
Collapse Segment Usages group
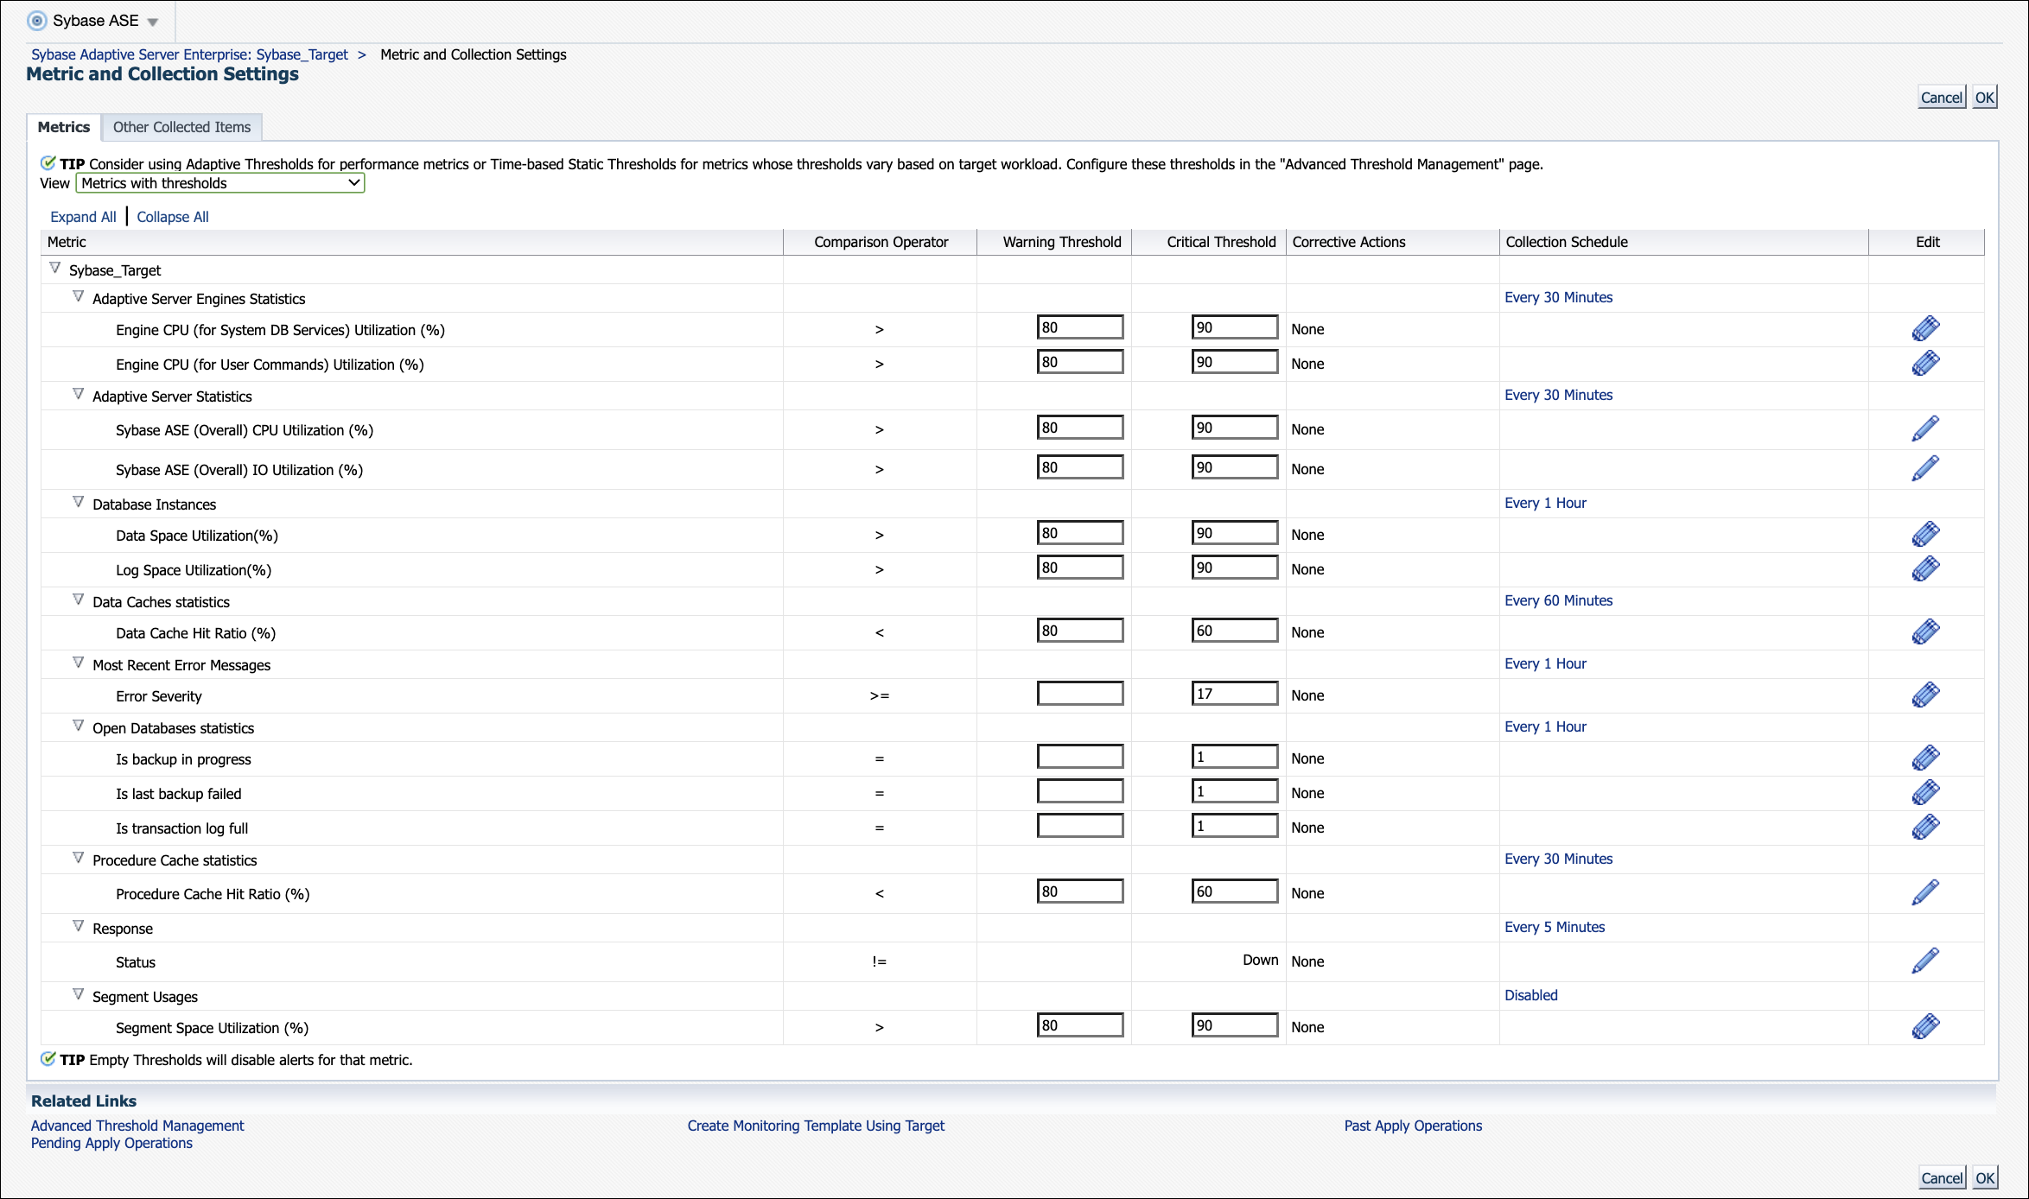pos(79,995)
